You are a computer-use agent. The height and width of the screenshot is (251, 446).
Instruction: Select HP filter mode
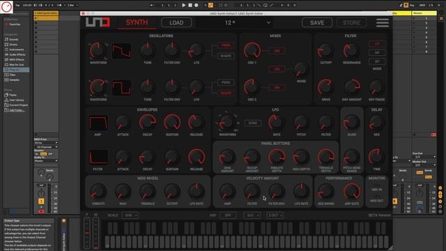377,53
